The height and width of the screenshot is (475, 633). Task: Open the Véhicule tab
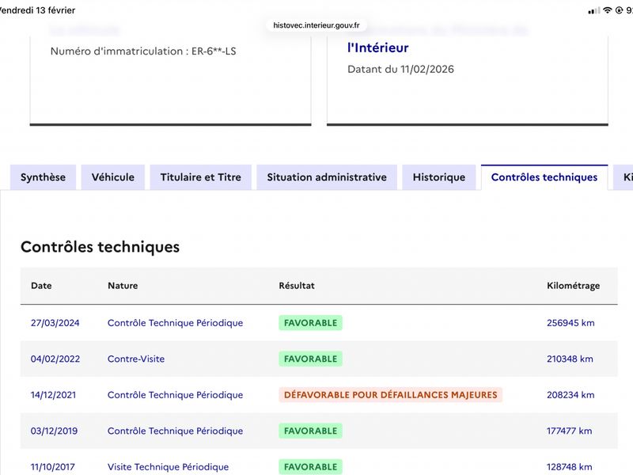[x=112, y=177]
